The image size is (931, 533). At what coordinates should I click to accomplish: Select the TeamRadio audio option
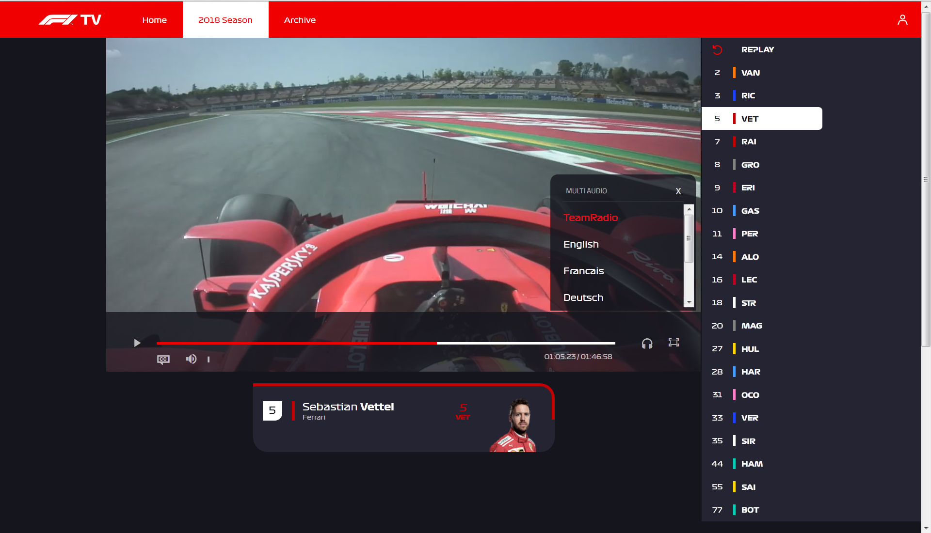tap(591, 218)
